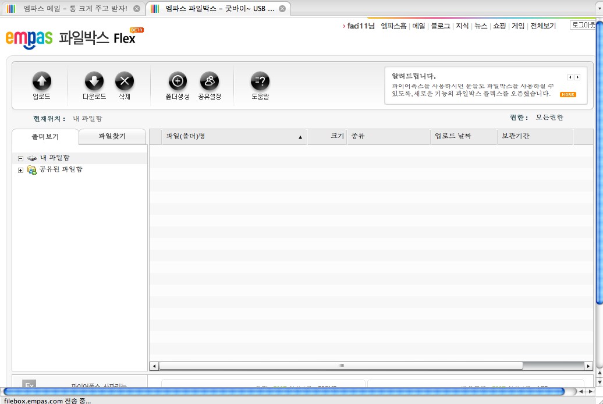Click the file list scroll-left arrow
The width and height of the screenshot is (603, 404).
(x=154, y=366)
